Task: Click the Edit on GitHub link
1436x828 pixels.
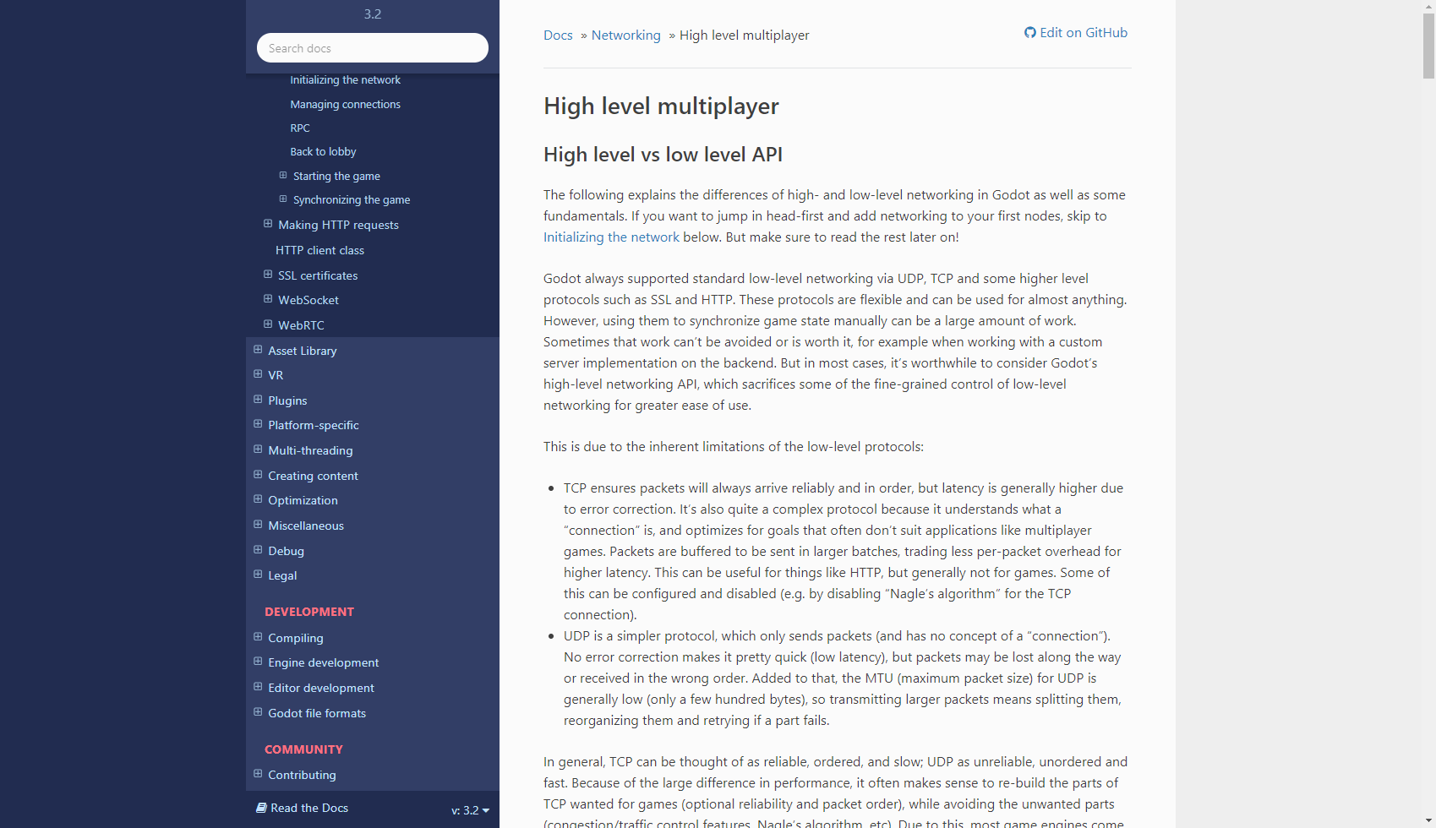Action: 1083,32
